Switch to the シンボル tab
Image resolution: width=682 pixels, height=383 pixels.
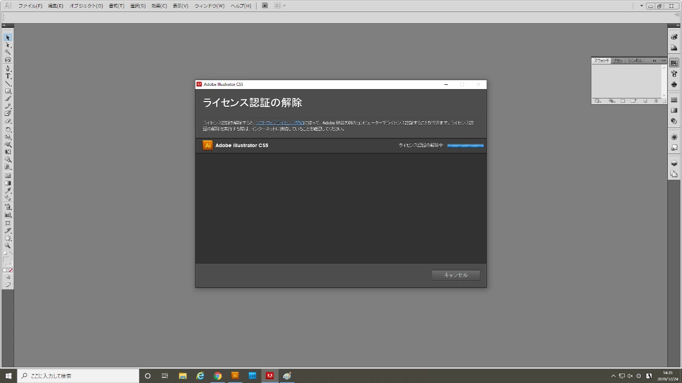[635, 61]
